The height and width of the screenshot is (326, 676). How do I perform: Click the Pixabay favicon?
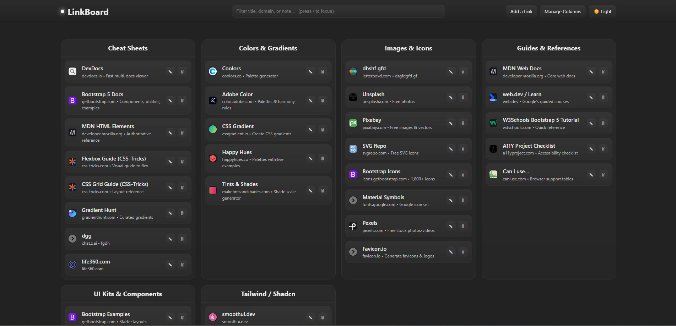pos(353,123)
